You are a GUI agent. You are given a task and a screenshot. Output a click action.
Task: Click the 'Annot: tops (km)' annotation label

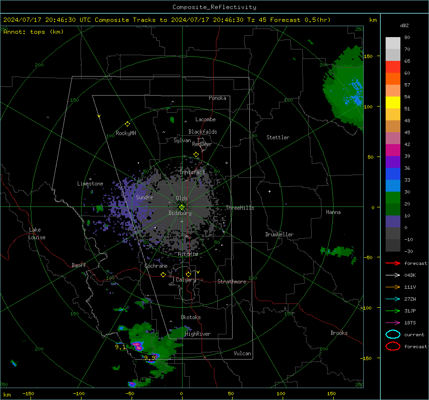tap(33, 32)
